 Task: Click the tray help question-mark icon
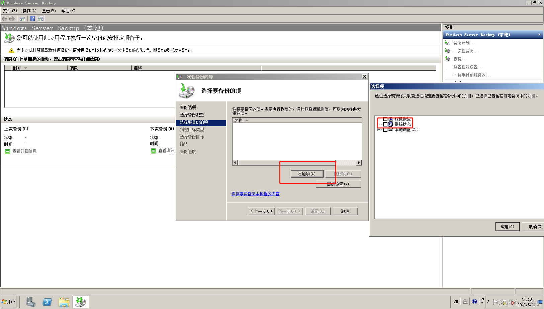[474, 302]
